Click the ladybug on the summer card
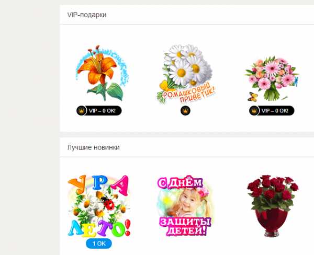 (x=108, y=203)
